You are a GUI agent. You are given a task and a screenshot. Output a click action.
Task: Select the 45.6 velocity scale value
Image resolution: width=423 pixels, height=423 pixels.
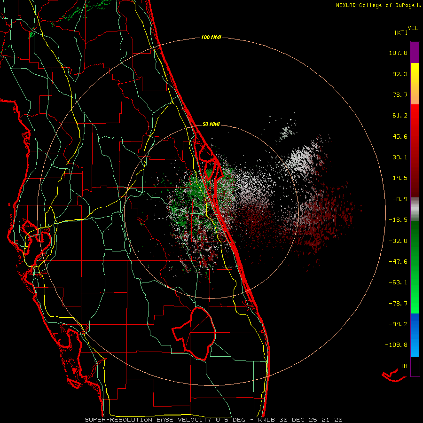click(x=400, y=136)
